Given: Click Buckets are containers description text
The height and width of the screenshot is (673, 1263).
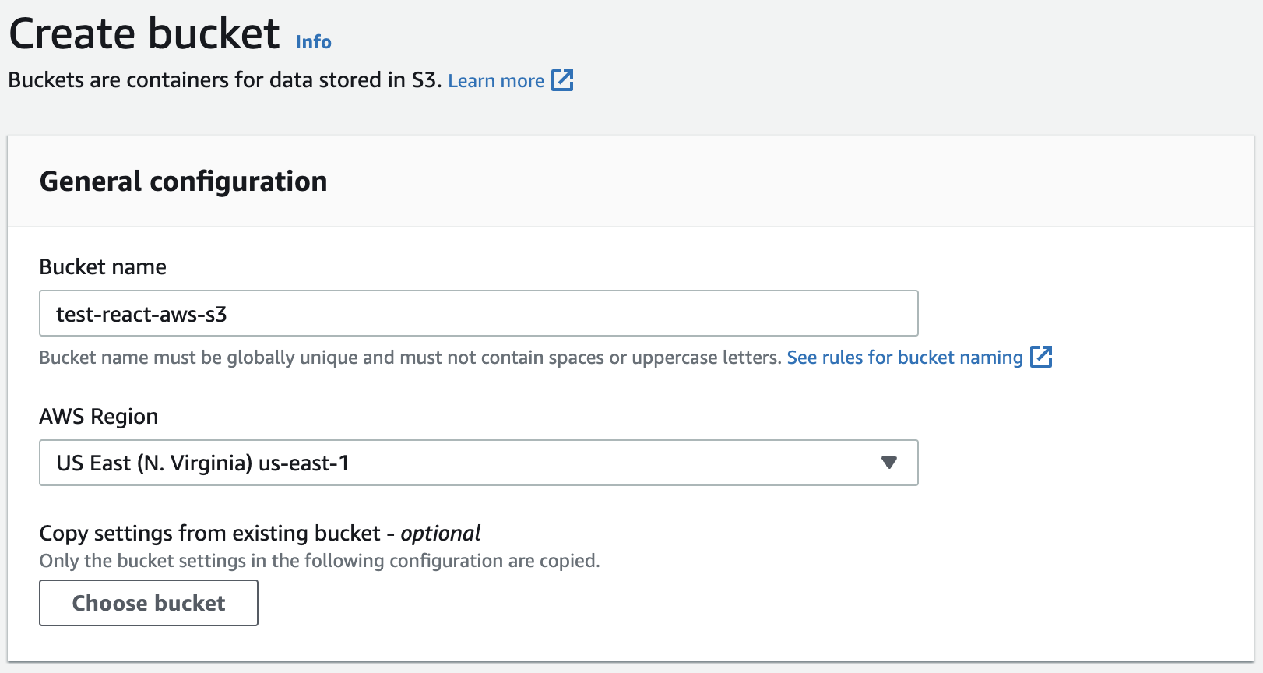Looking at the screenshot, I should pyautogui.click(x=224, y=80).
